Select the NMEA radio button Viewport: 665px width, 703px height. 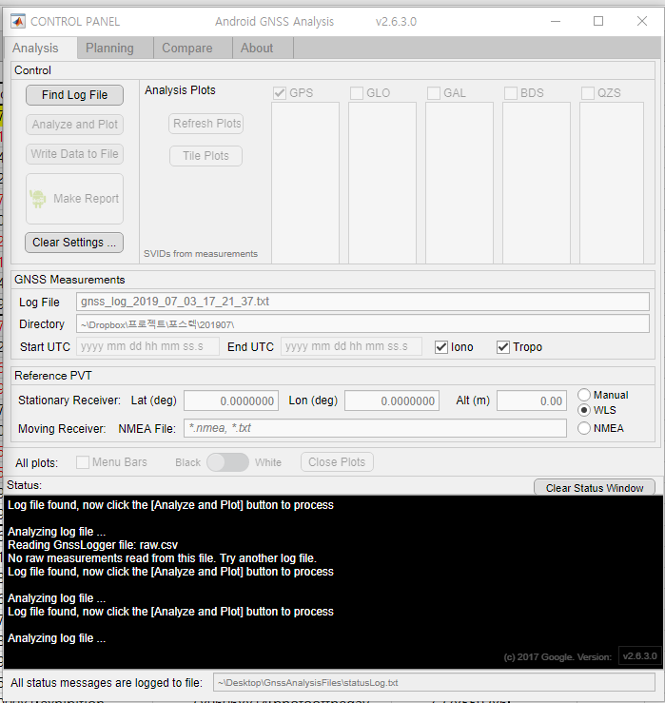click(x=584, y=428)
